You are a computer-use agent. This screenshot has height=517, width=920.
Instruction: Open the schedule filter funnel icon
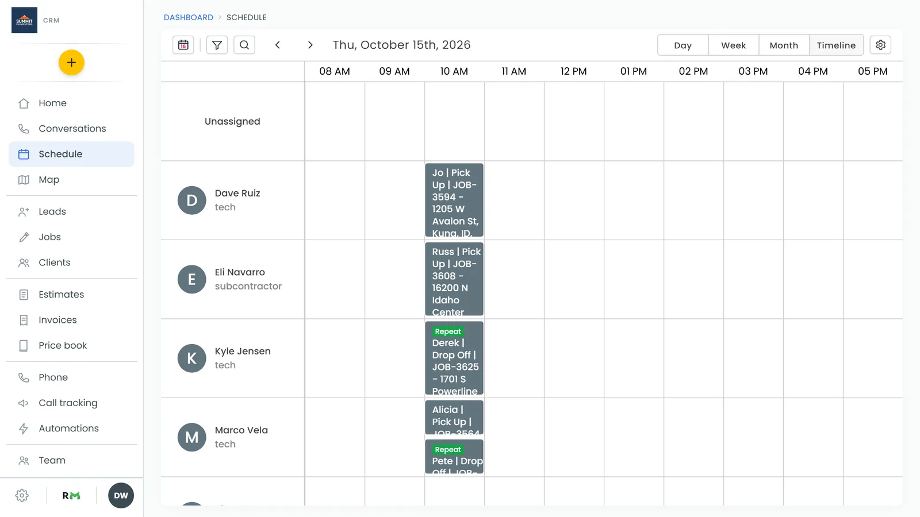[217, 45]
